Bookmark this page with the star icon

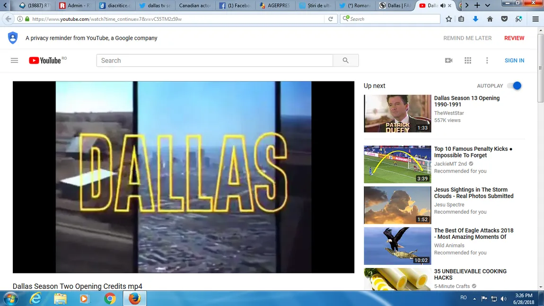448,19
